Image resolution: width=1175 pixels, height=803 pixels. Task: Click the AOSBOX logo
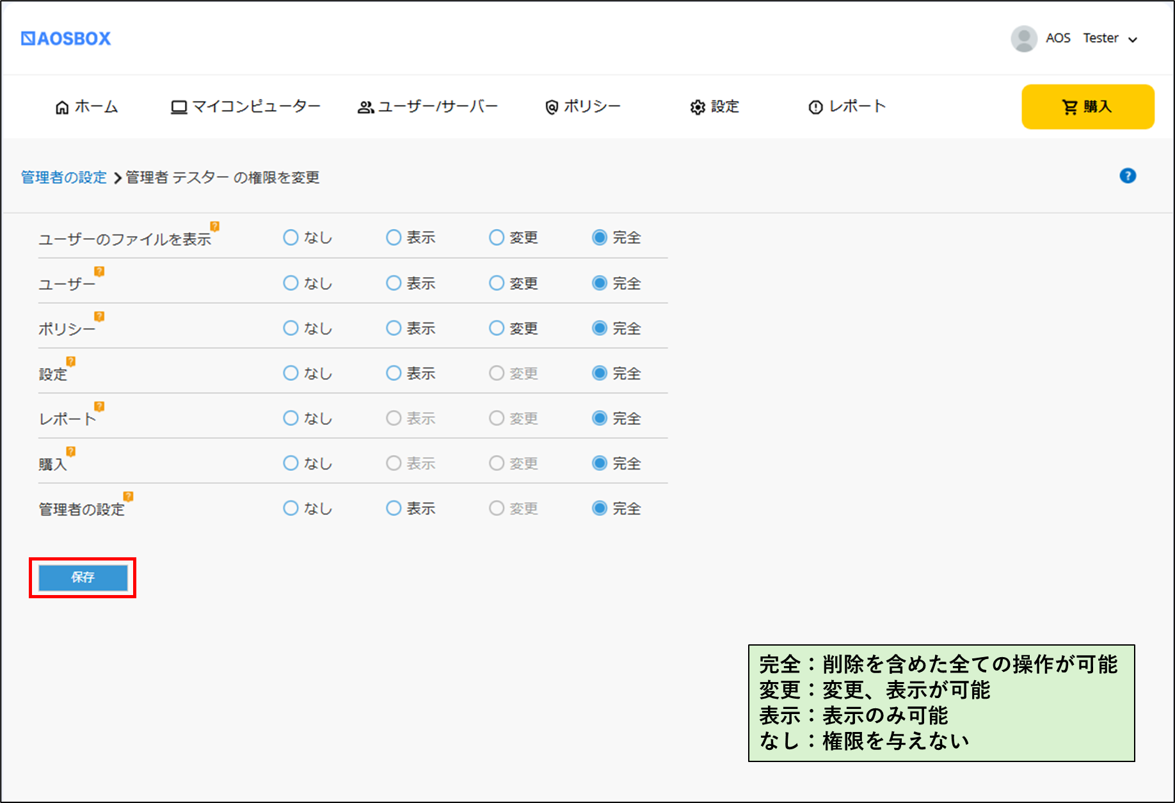tap(66, 38)
